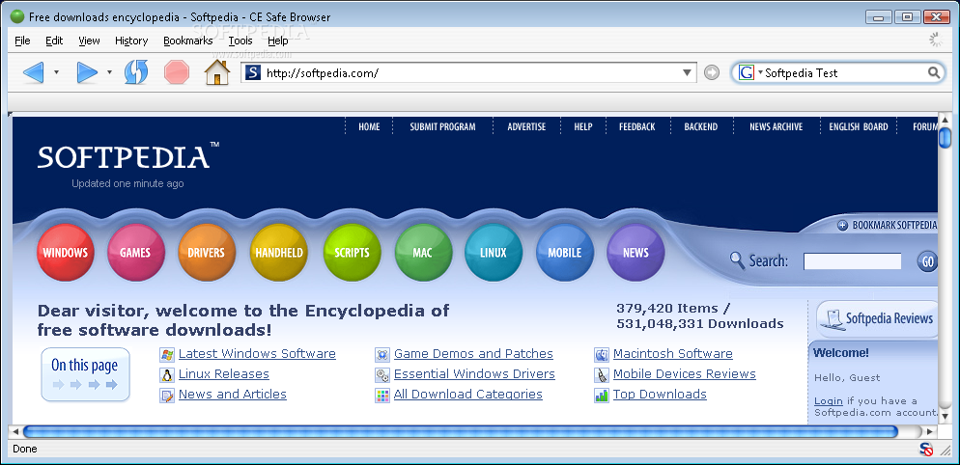Open the green MAC category ball

(x=423, y=252)
